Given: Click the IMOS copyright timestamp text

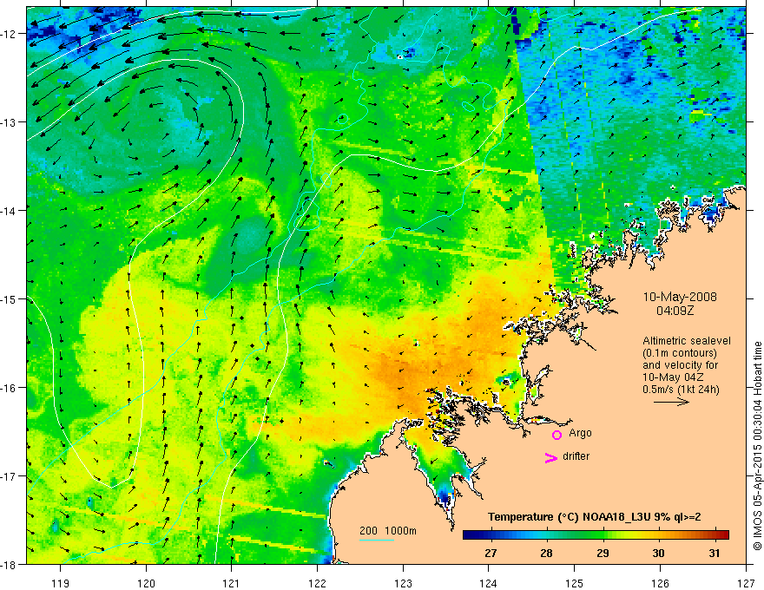Looking at the screenshot, I should pos(757,446).
